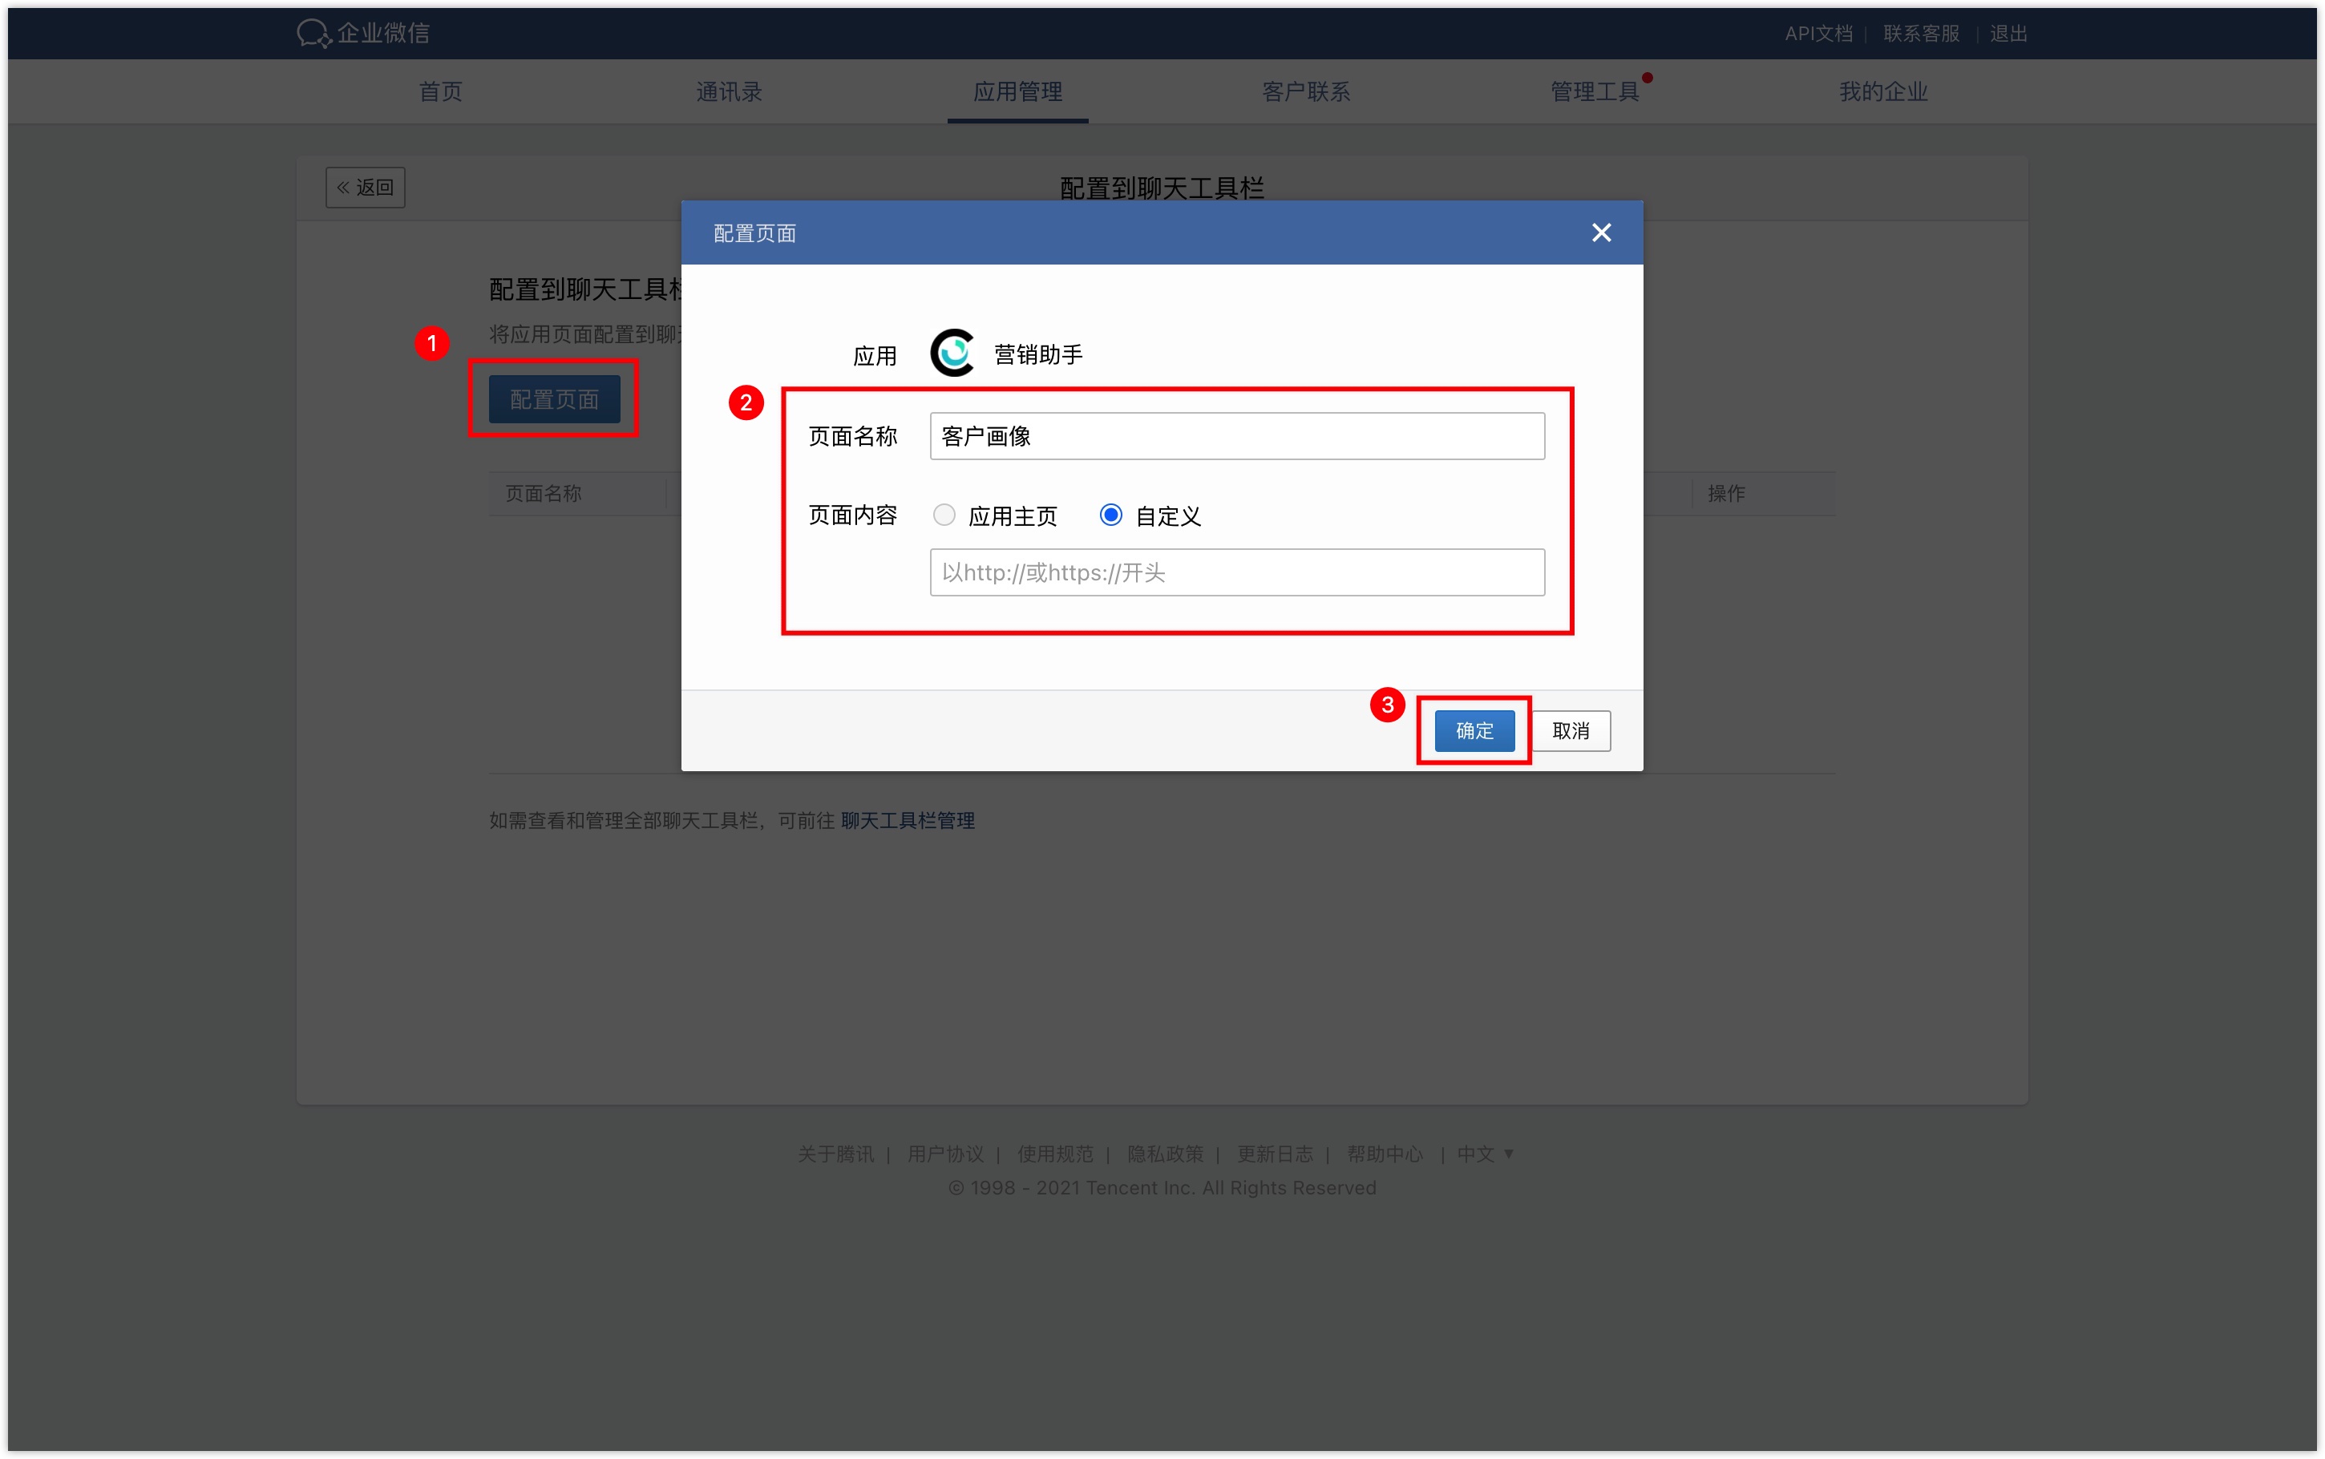Click the 页面名称 table column header
The image size is (2325, 1459).
543,493
